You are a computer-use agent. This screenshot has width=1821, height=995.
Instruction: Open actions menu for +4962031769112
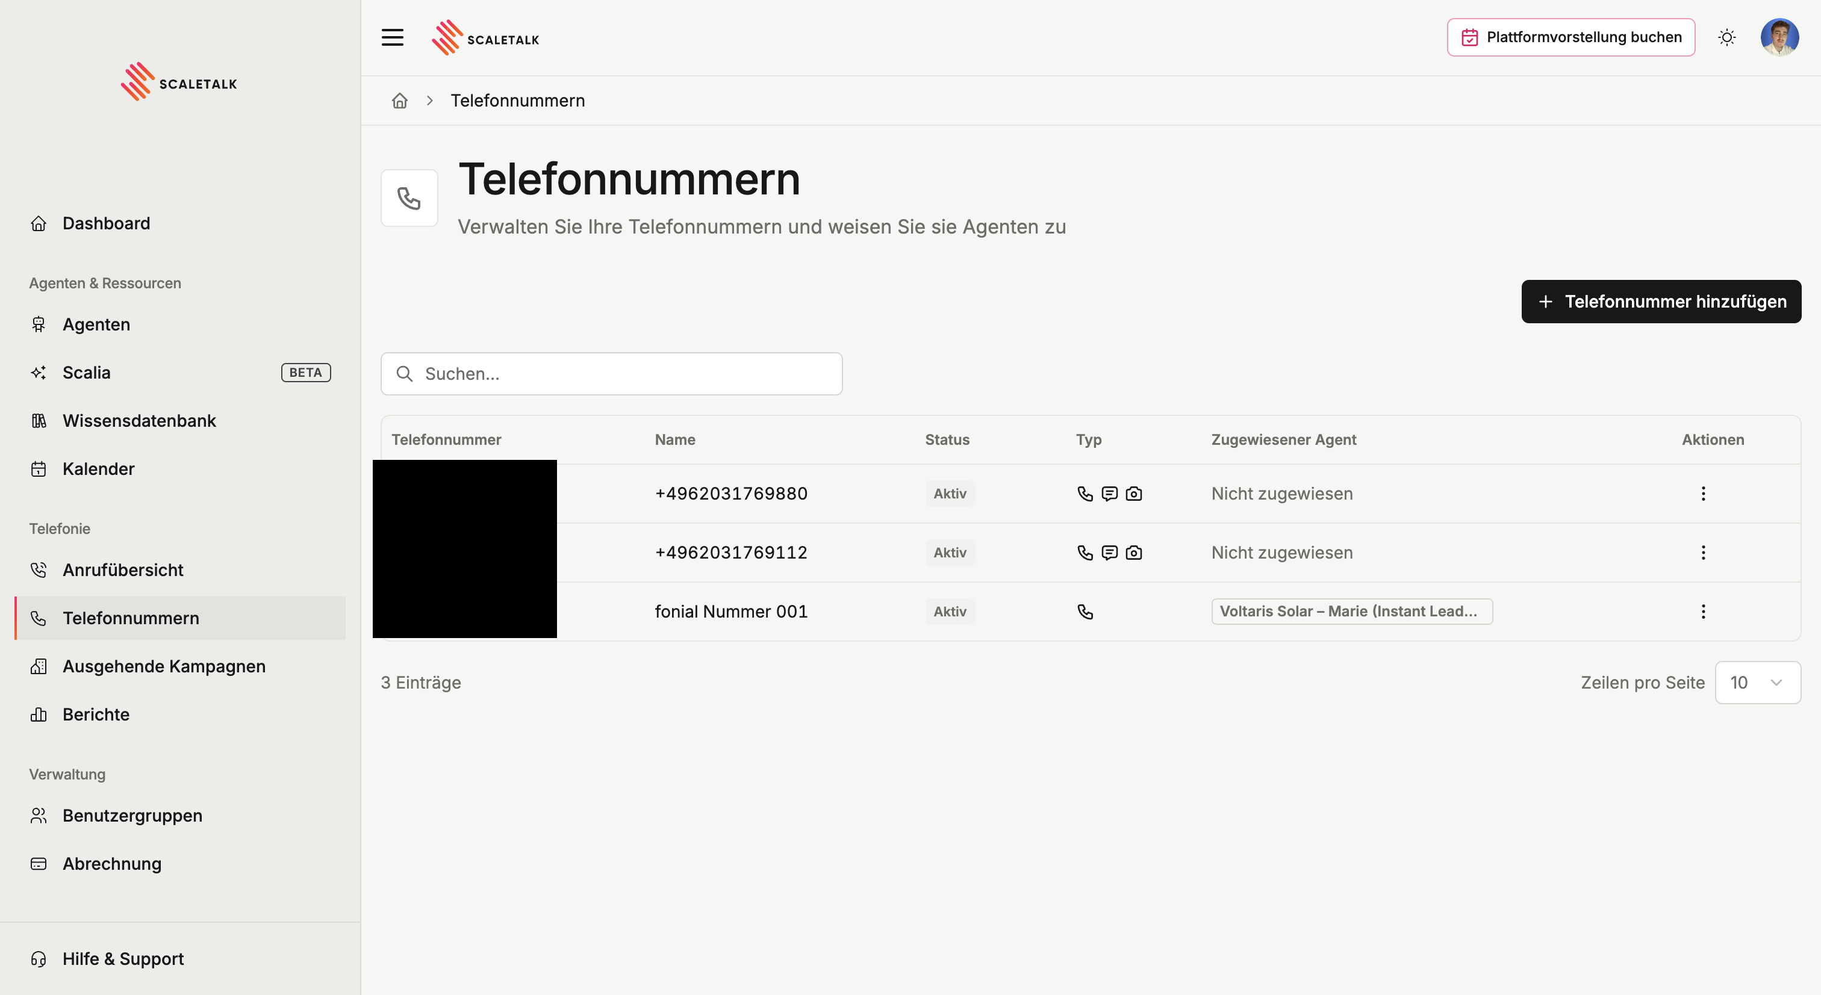1703,553
